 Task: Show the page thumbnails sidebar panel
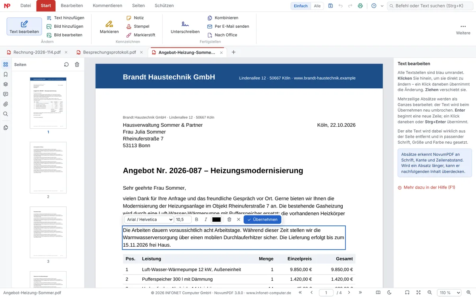6,64
